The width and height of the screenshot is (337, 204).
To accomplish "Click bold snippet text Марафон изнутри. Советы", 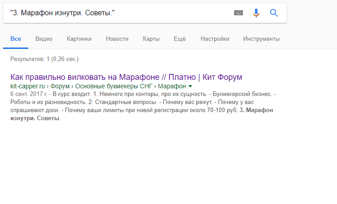I will [257, 110].
